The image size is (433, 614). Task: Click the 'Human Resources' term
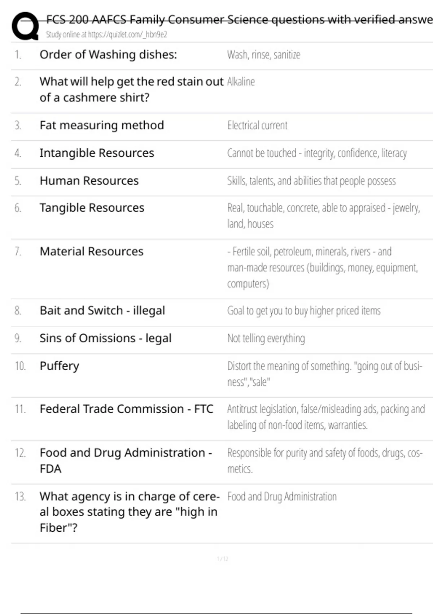[89, 181]
